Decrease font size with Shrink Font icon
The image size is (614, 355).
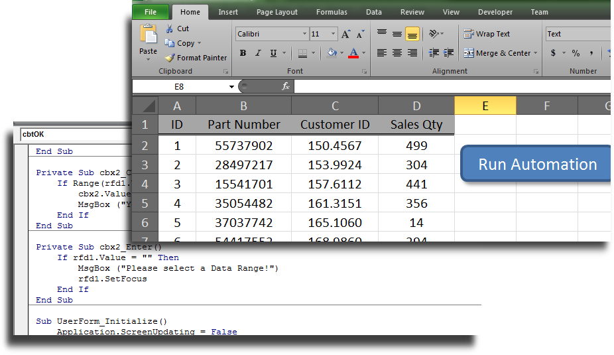(x=361, y=34)
